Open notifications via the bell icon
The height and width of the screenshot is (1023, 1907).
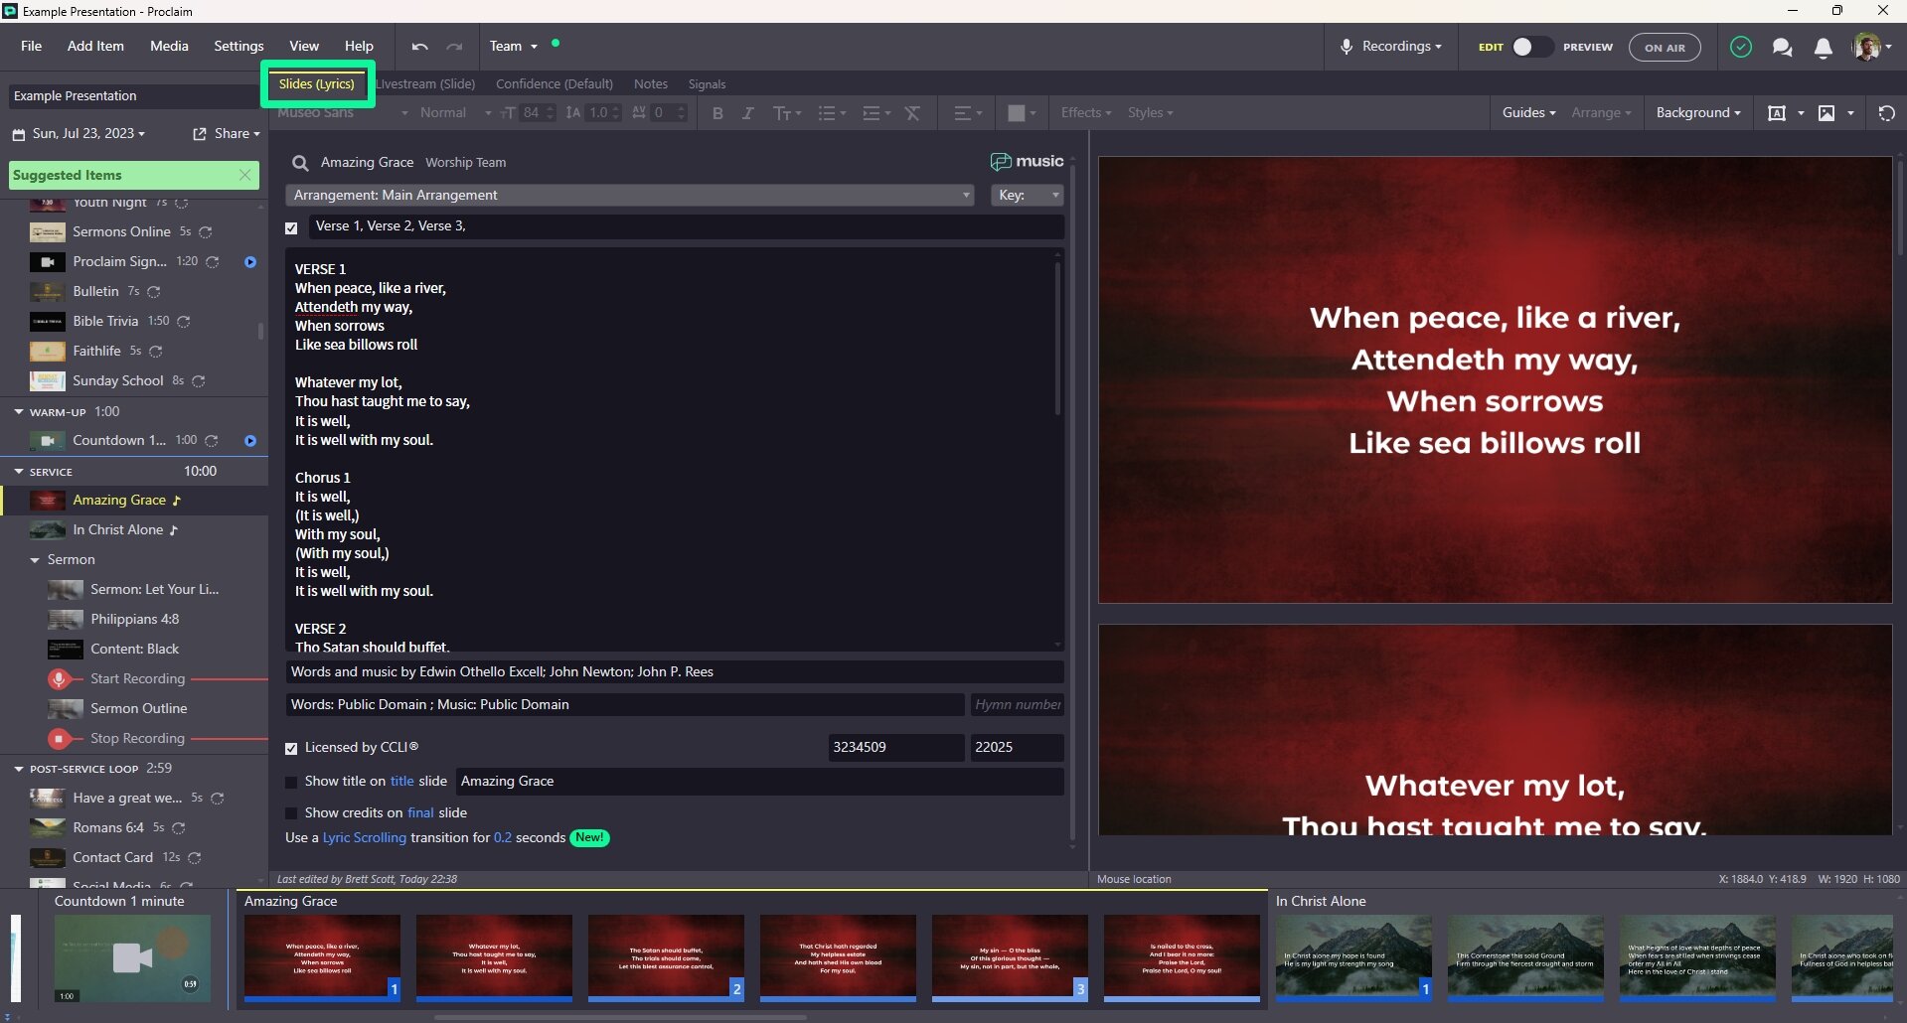(x=1824, y=47)
